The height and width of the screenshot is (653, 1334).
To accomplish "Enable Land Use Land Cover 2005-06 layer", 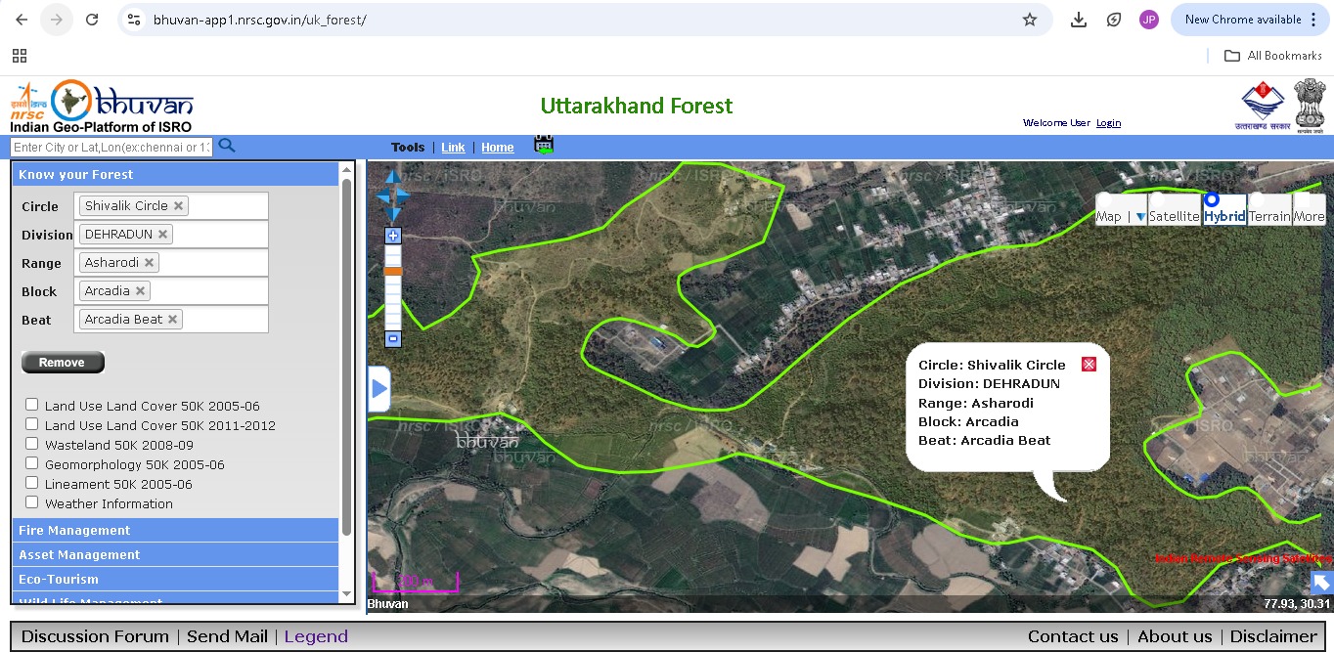I will (32, 405).
